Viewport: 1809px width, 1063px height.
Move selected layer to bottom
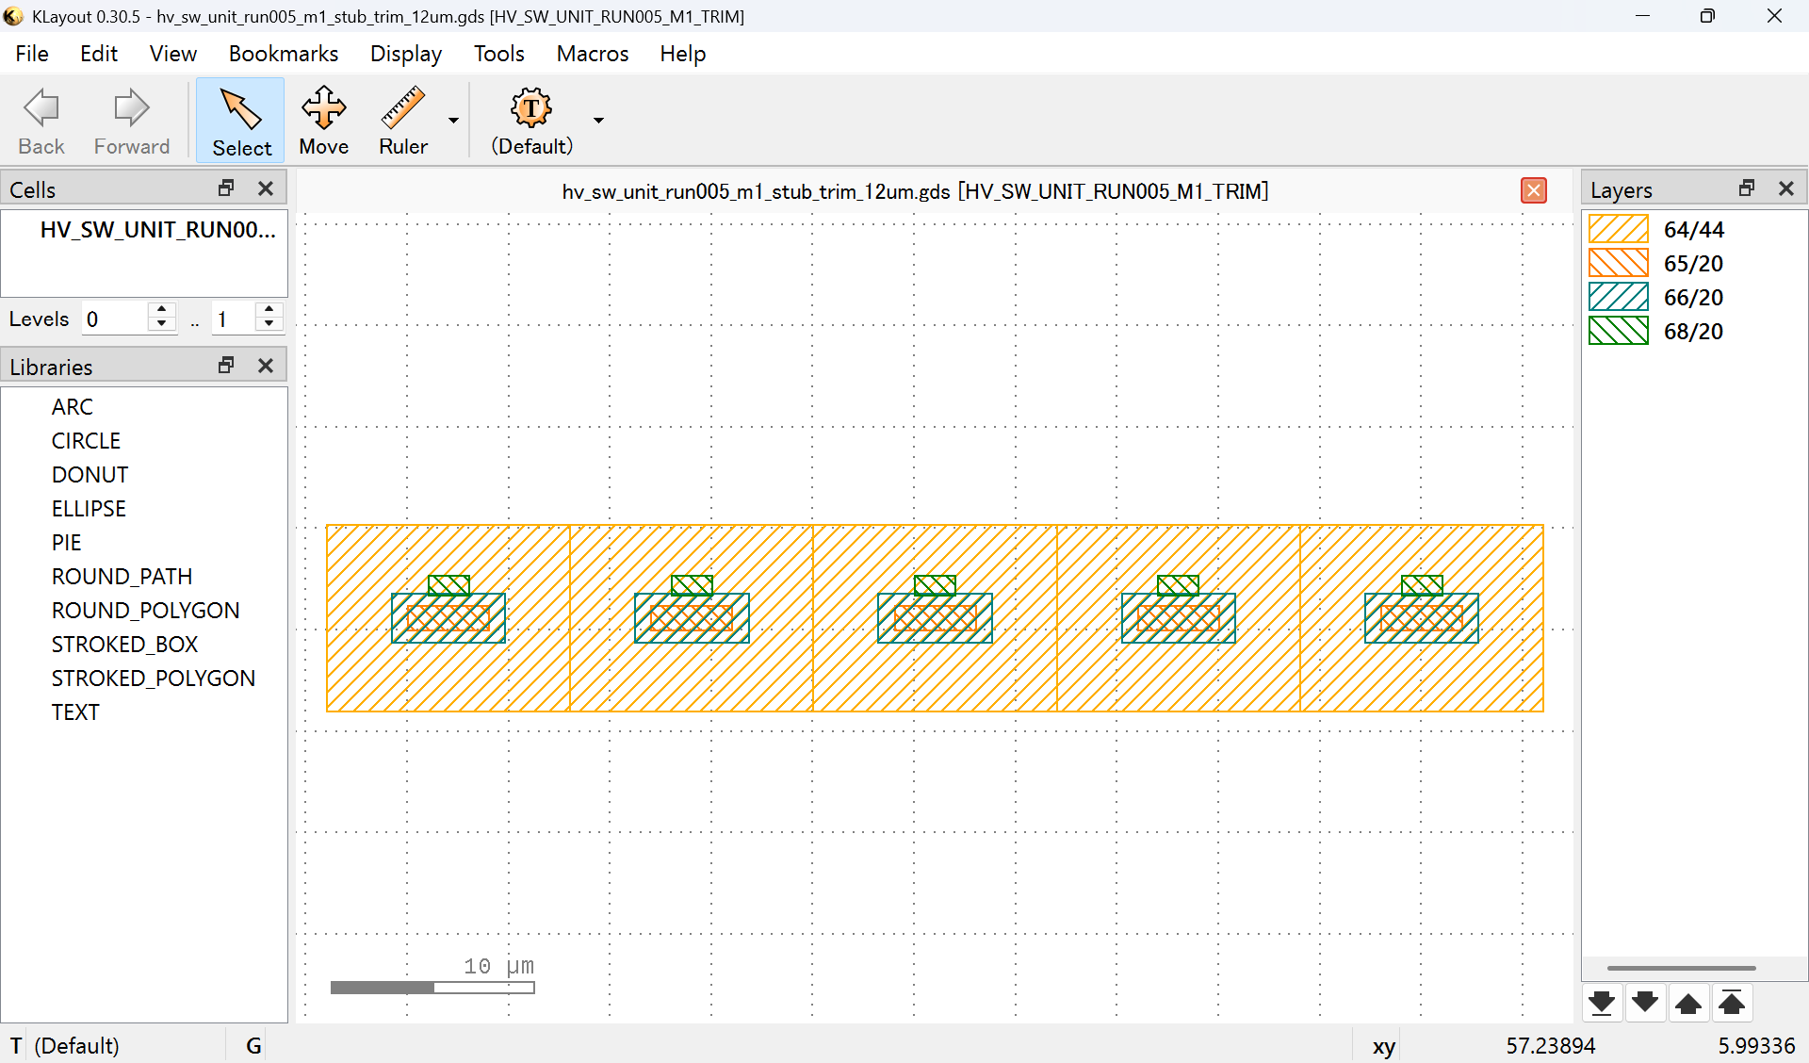click(x=1602, y=1003)
